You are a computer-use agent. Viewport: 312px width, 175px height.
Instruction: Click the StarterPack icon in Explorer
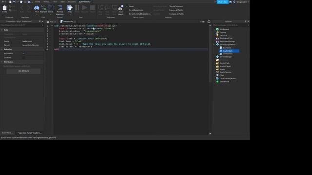(x=217, y=63)
